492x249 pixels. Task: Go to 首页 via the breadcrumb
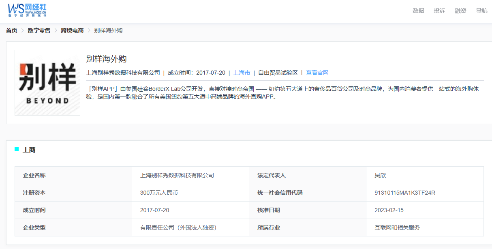pyautogui.click(x=12, y=30)
